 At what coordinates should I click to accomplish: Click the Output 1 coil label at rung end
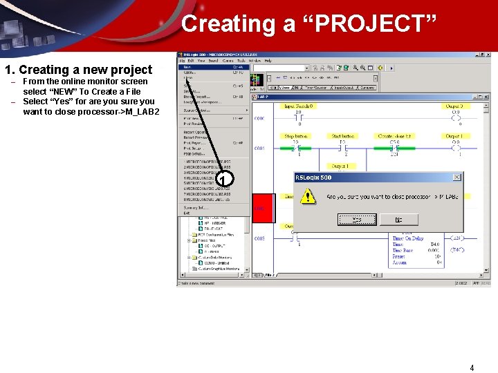pos(454,136)
